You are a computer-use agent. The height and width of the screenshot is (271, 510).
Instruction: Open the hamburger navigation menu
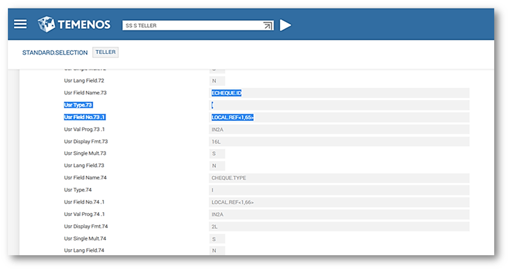[20, 24]
